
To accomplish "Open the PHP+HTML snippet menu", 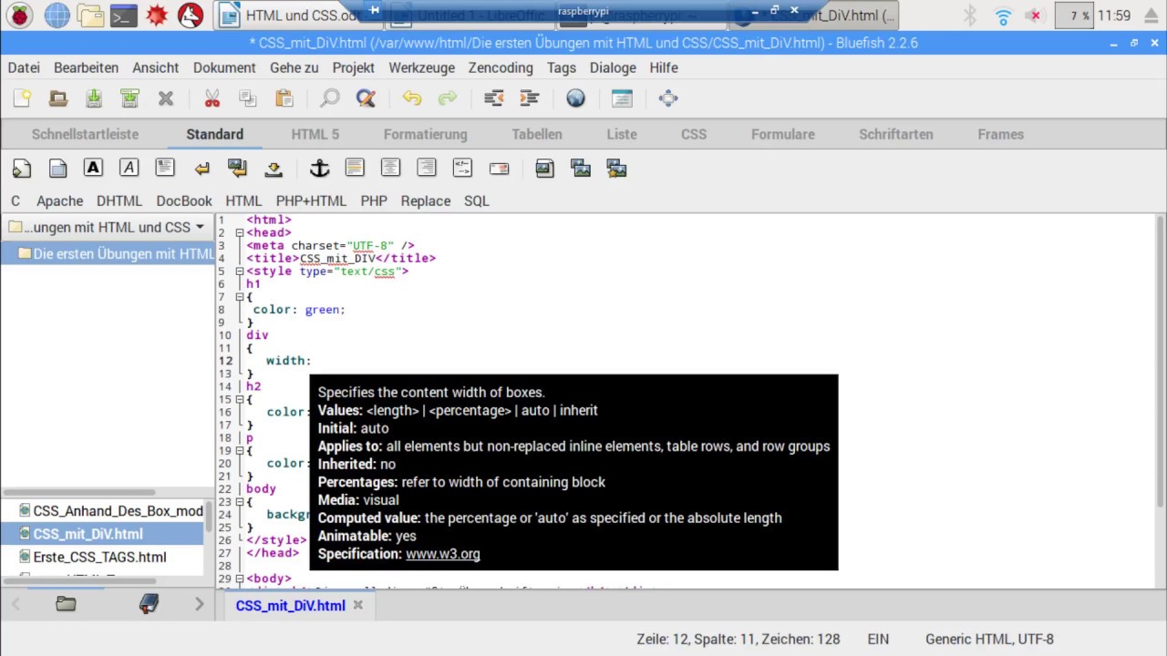I will coord(311,200).
